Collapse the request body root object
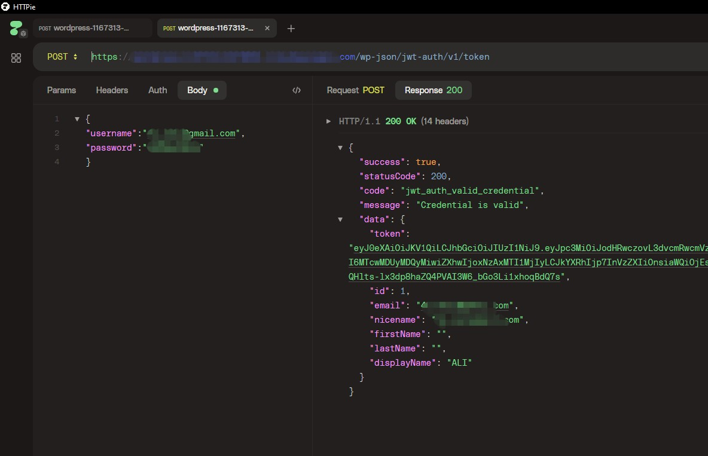Image resolution: width=708 pixels, height=456 pixels. coord(77,119)
